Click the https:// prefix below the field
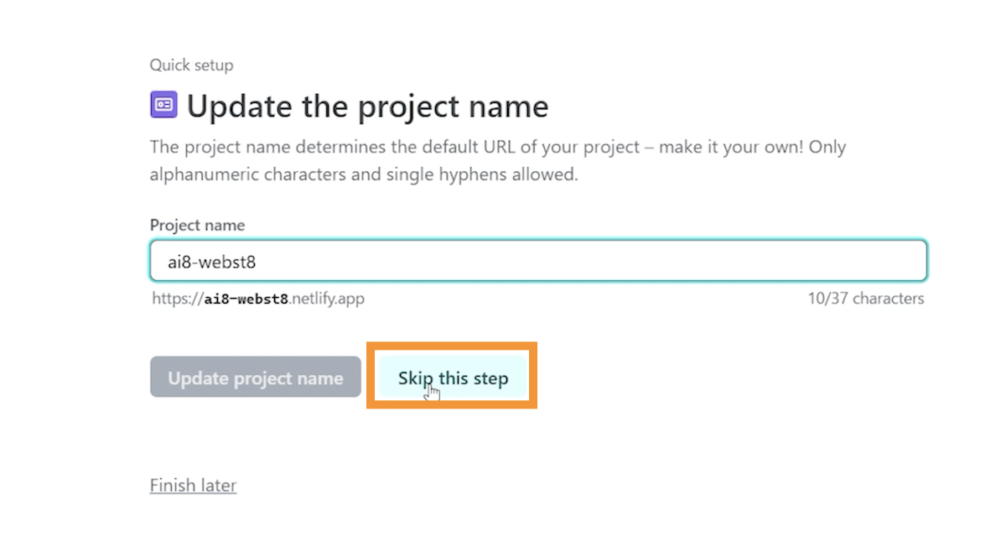 177,299
